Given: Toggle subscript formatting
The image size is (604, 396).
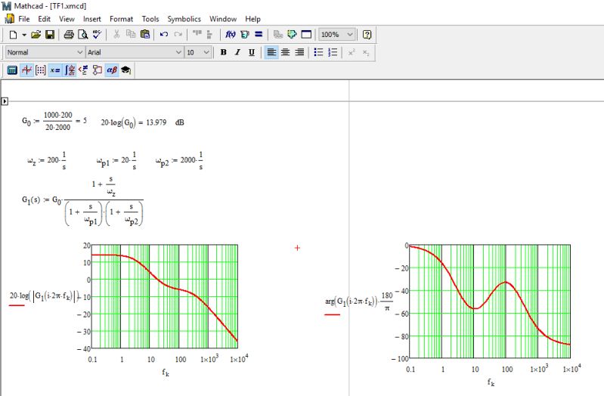Looking at the screenshot, I should [x=366, y=52].
